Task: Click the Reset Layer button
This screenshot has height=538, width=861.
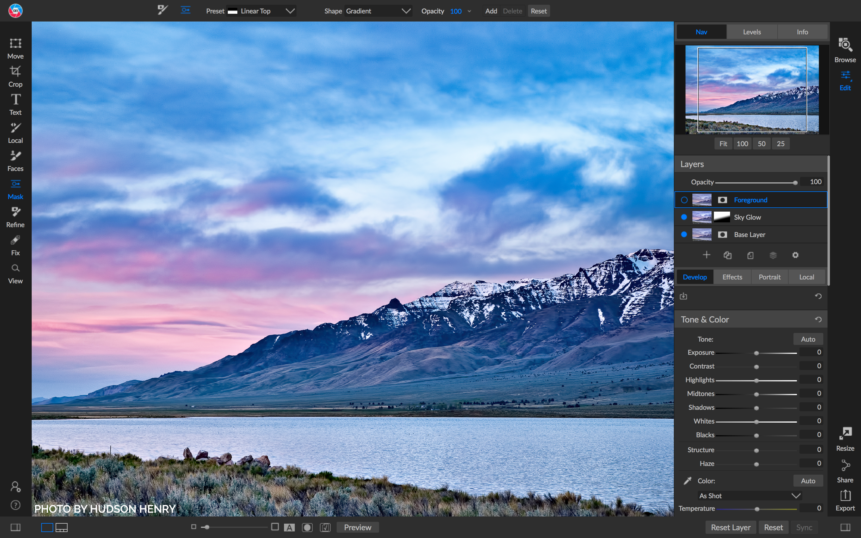Action: click(730, 527)
